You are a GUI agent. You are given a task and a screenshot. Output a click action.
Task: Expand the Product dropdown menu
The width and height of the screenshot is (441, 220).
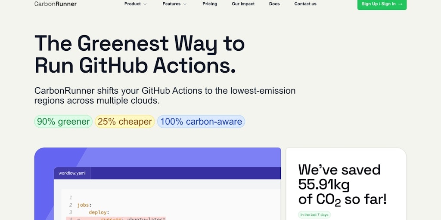point(136,4)
